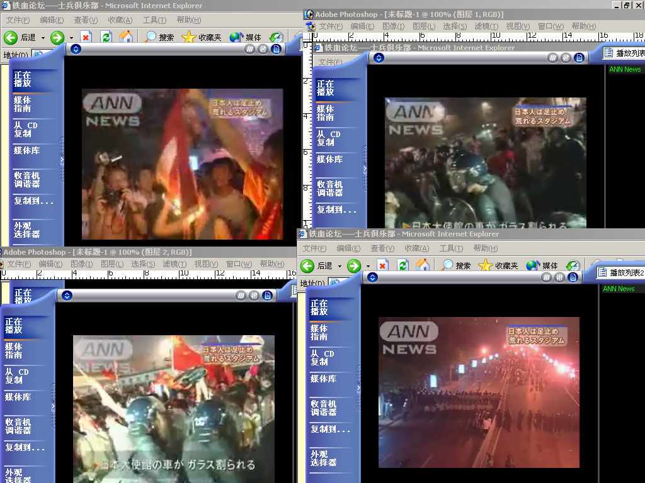This screenshot has width=645, height=483.
Task: Select 从 CD 复制 in Photoshop 图层 1 player sidebar
Action: pos(329,138)
